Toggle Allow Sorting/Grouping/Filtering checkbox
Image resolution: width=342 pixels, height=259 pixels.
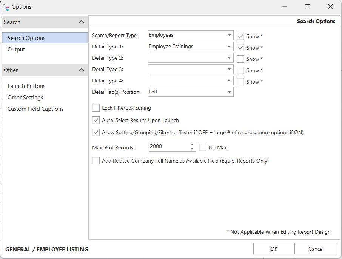[96, 132]
